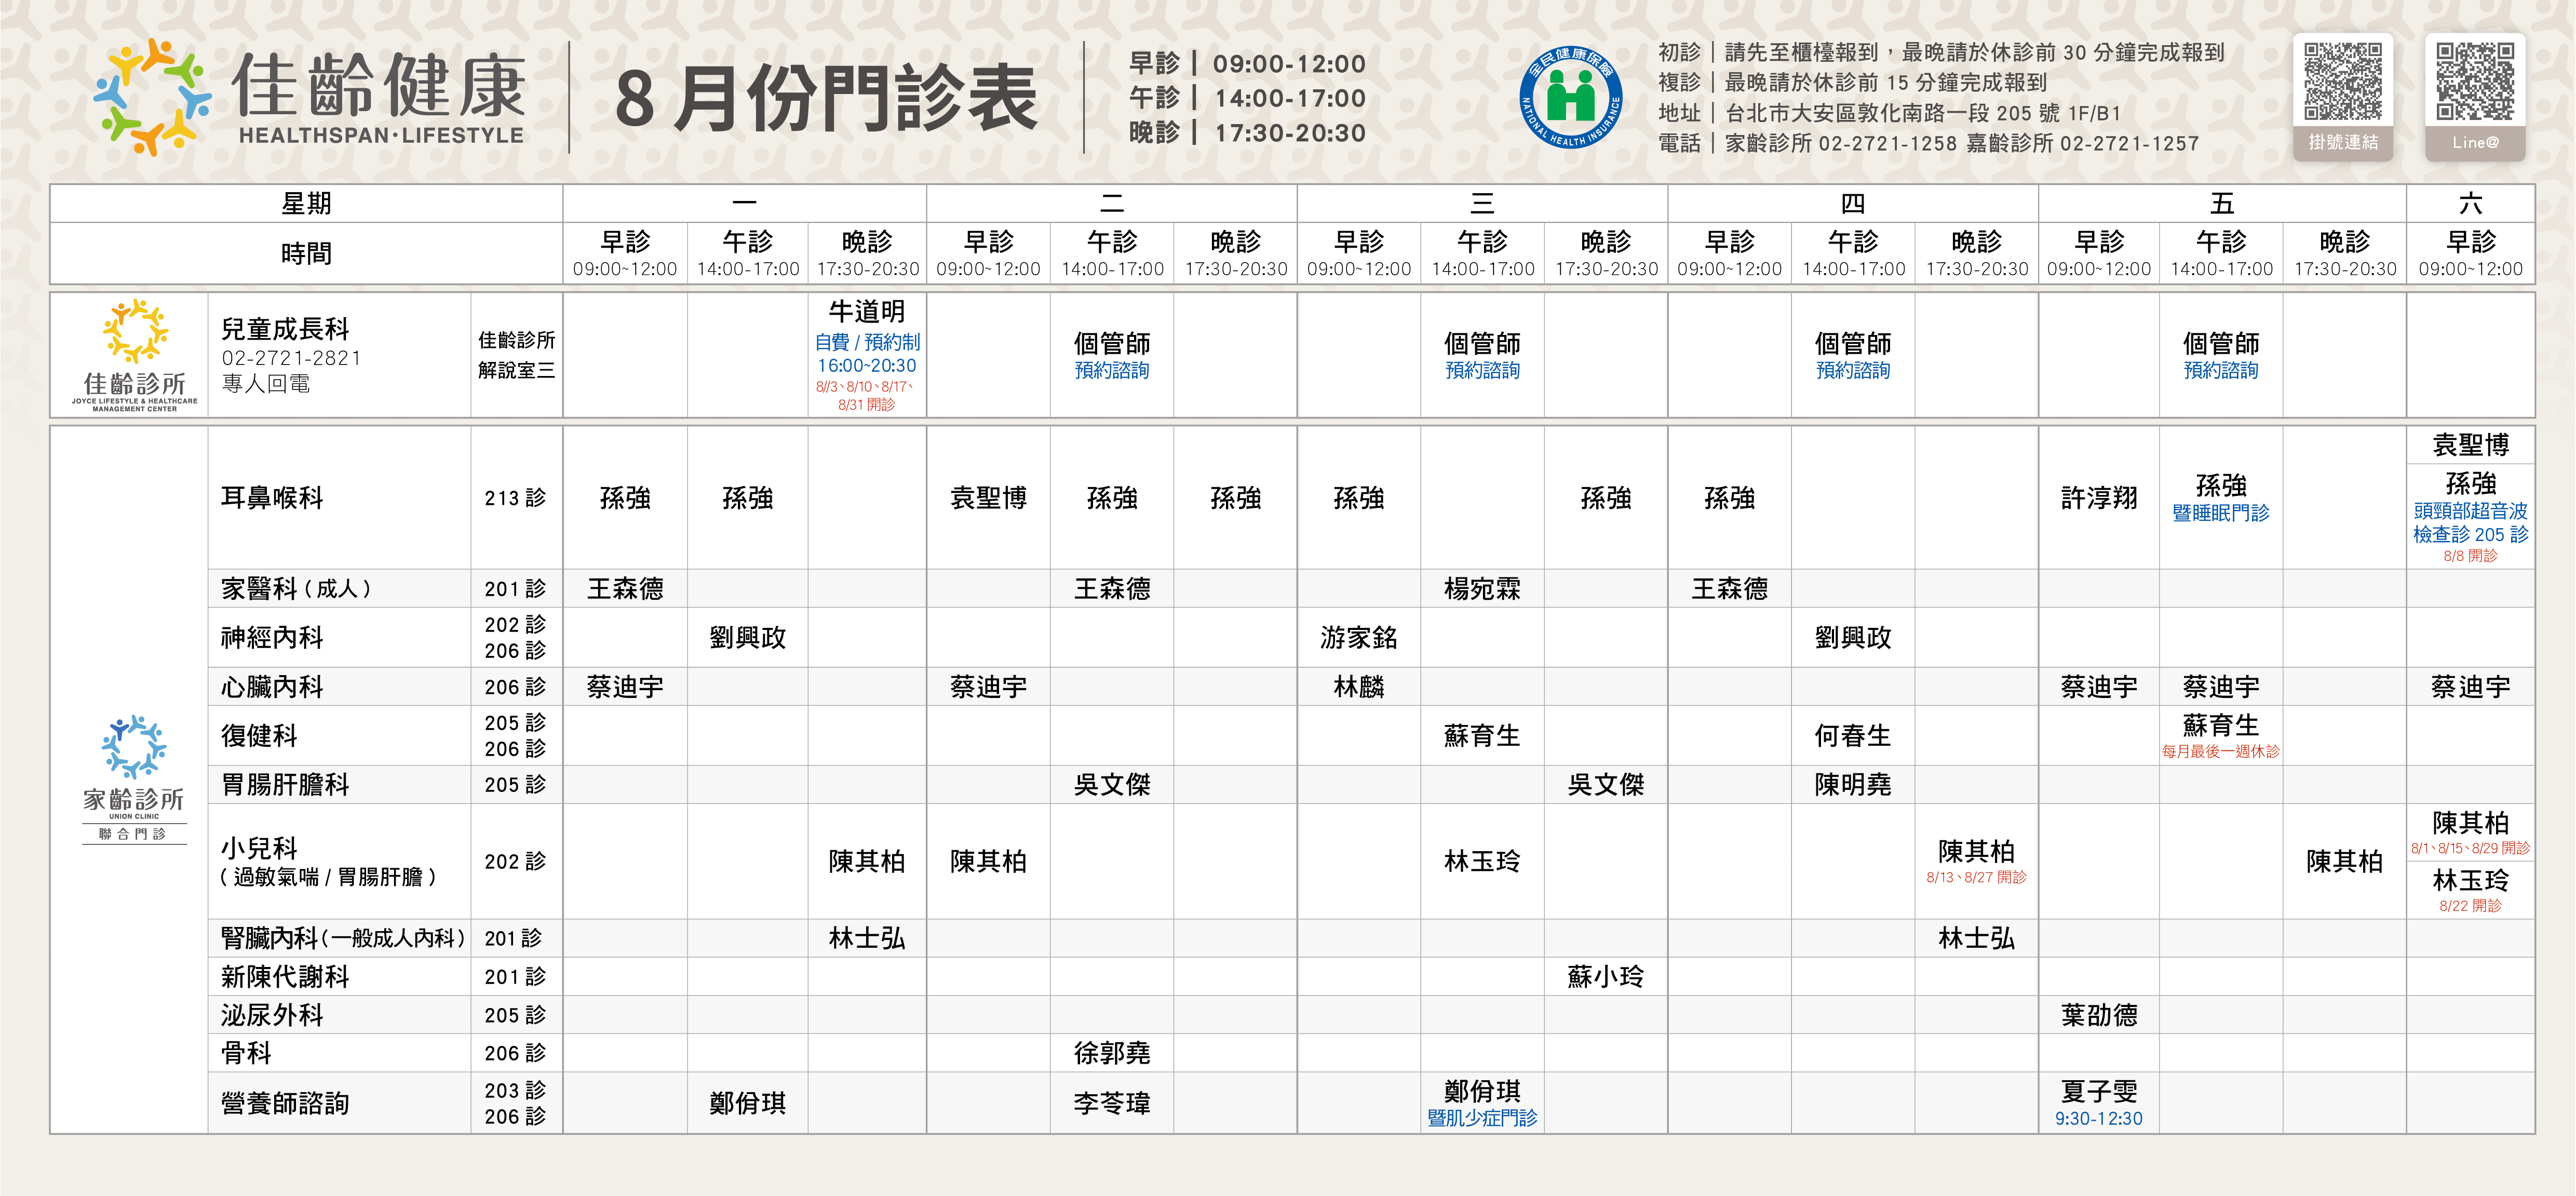Click the 牛道明 Monday evening cell
This screenshot has height=1196, width=2576.
[867, 355]
